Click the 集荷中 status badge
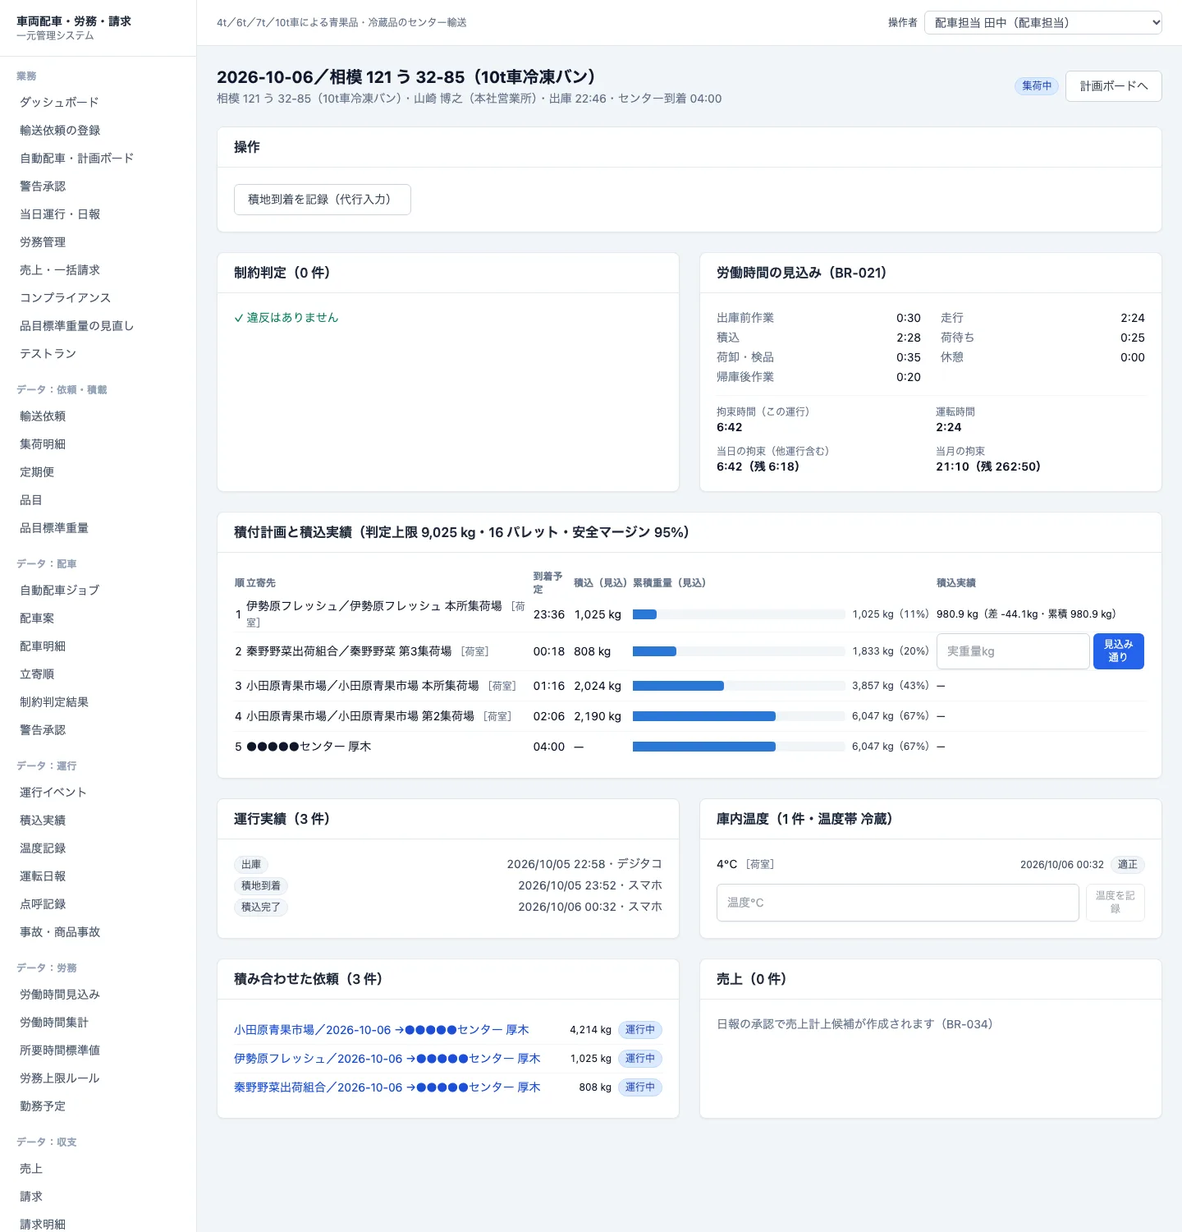The width and height of the screenshot is (1182, 1232). pos(1037,86)
